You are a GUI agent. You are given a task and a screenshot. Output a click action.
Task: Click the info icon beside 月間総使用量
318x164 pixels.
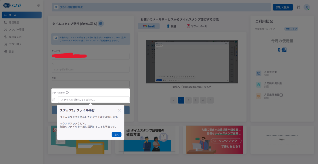281,95
